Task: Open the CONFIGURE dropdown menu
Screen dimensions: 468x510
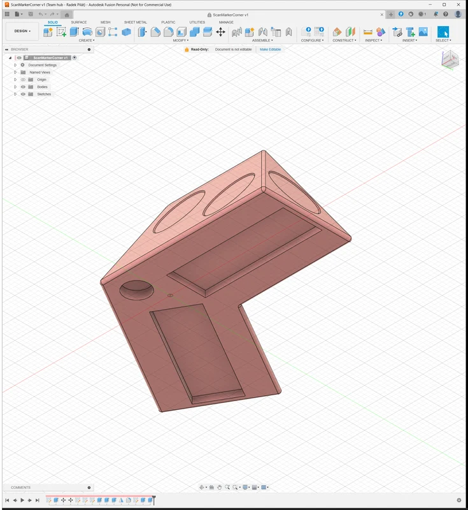Action: tap(312, 40)
